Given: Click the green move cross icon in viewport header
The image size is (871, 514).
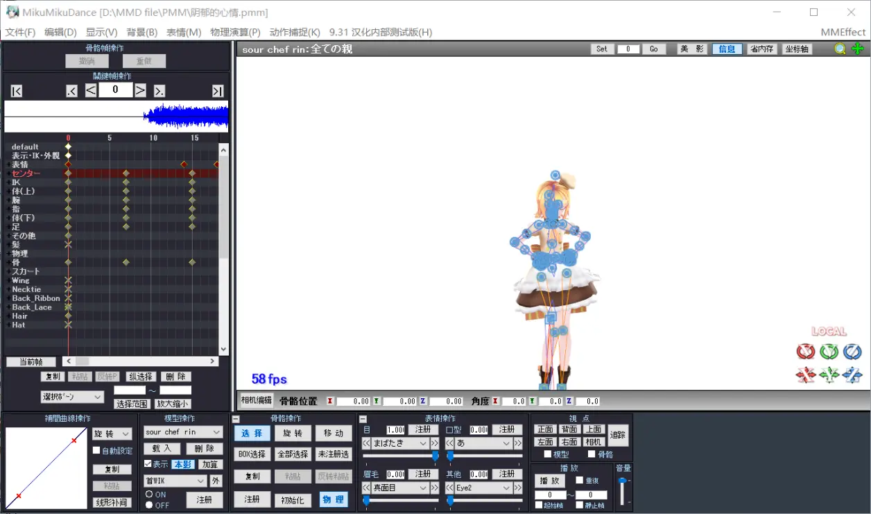Looking at the screenshot, I should pos(857,49).
